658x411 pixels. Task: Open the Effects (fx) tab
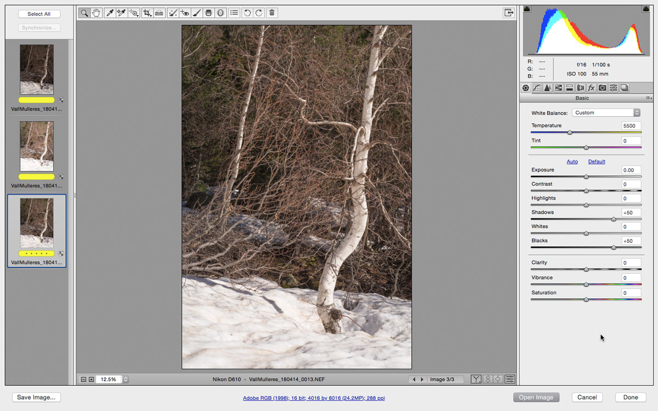591,88
